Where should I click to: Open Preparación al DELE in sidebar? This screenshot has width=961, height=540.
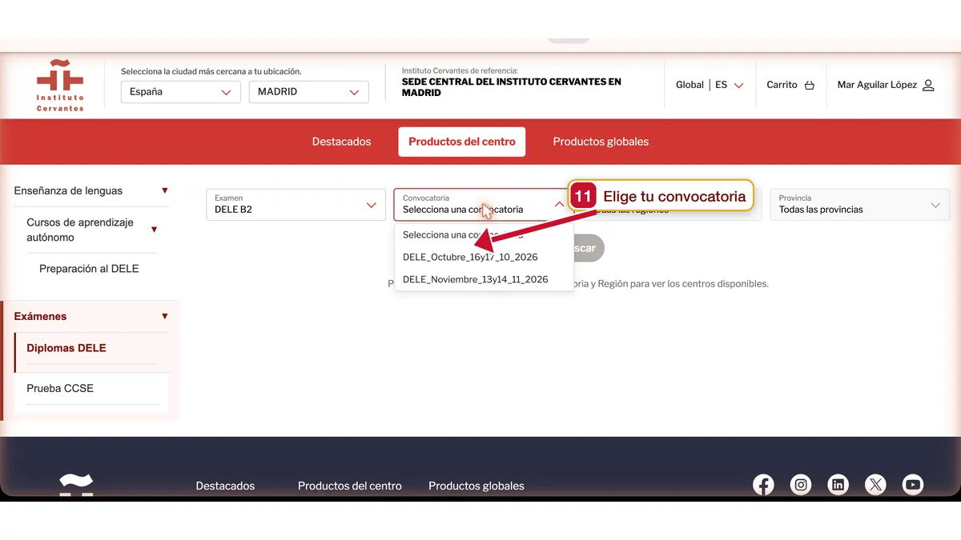click(x=89, y=269)
